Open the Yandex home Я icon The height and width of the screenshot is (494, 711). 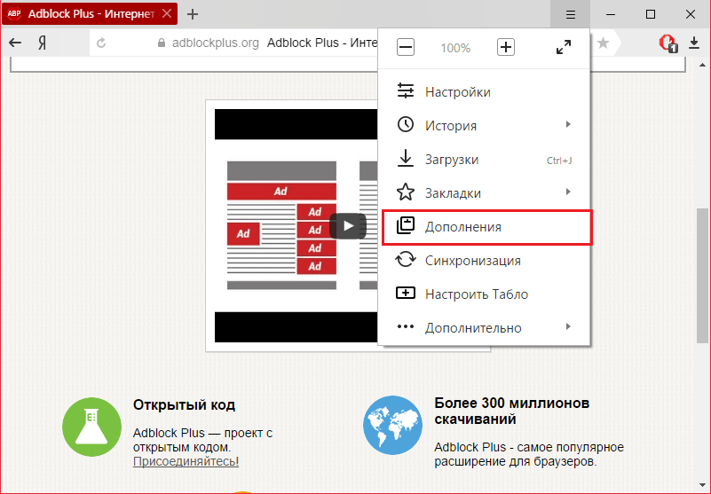tap(42, 43)
